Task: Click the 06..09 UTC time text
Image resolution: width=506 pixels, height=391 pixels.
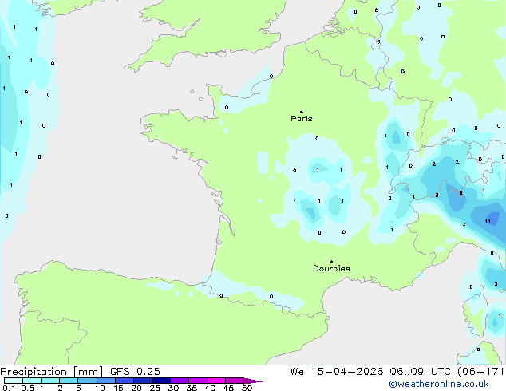Action: [x=421, y=372]
